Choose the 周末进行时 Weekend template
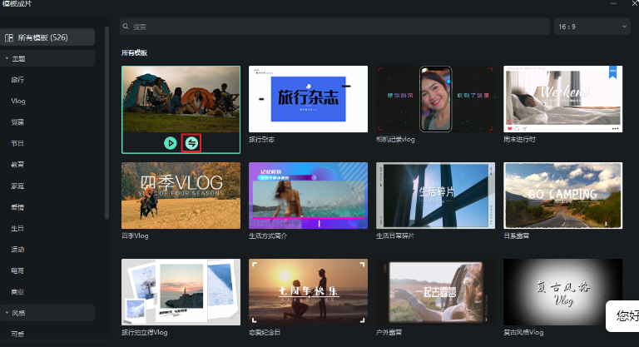This screenshot has height=347, width=639. pos(562,99)
